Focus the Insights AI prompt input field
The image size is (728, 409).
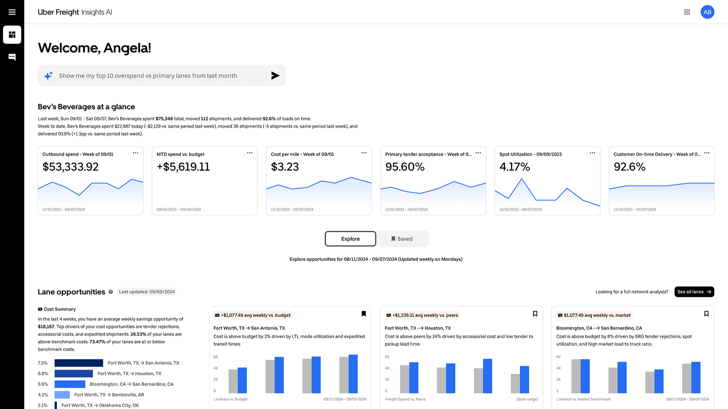(x=159, y=76)
